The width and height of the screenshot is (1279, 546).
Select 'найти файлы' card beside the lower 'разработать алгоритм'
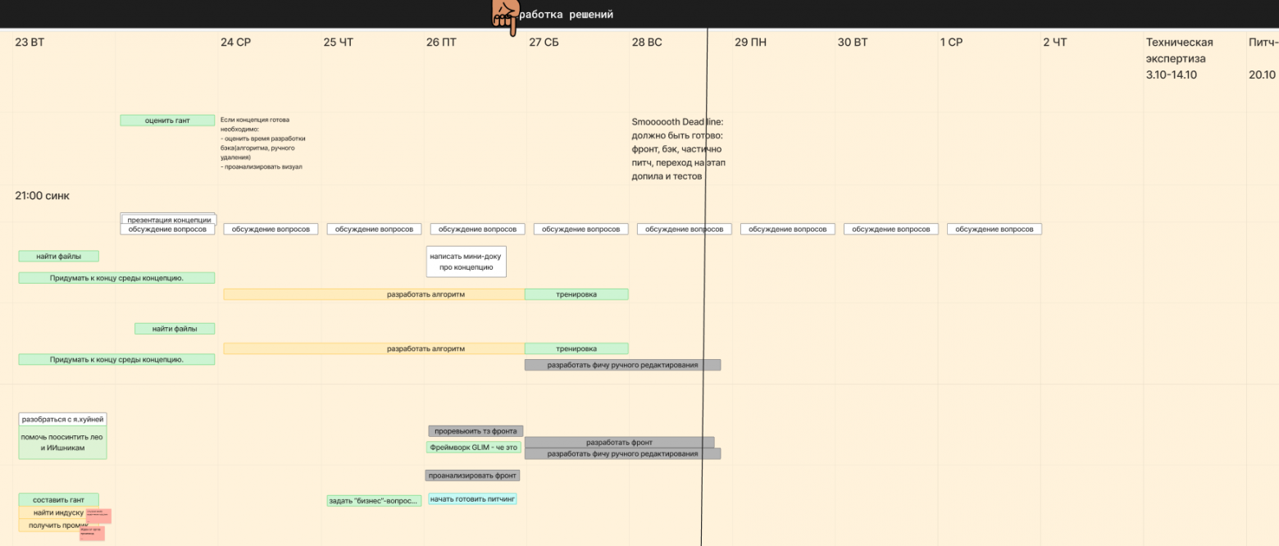pyautogui.click(x=175, y=329)
